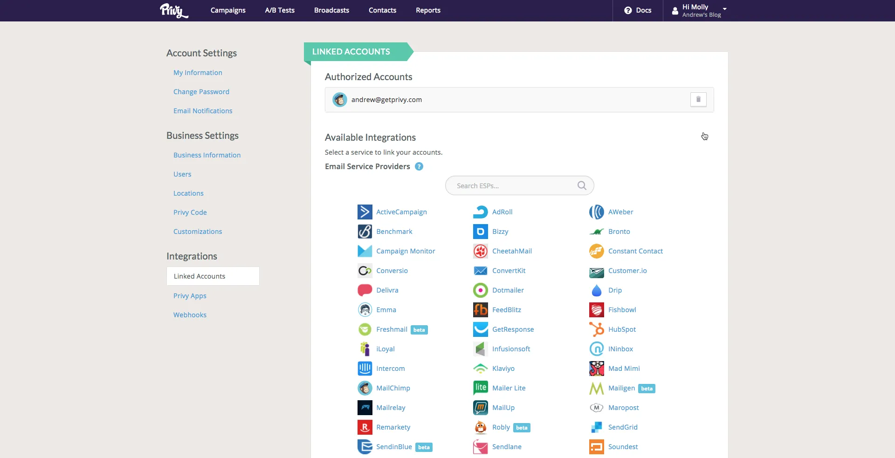Click the Drip water drop icon
The height and width of the screenshot is (458, 895).
596,290
